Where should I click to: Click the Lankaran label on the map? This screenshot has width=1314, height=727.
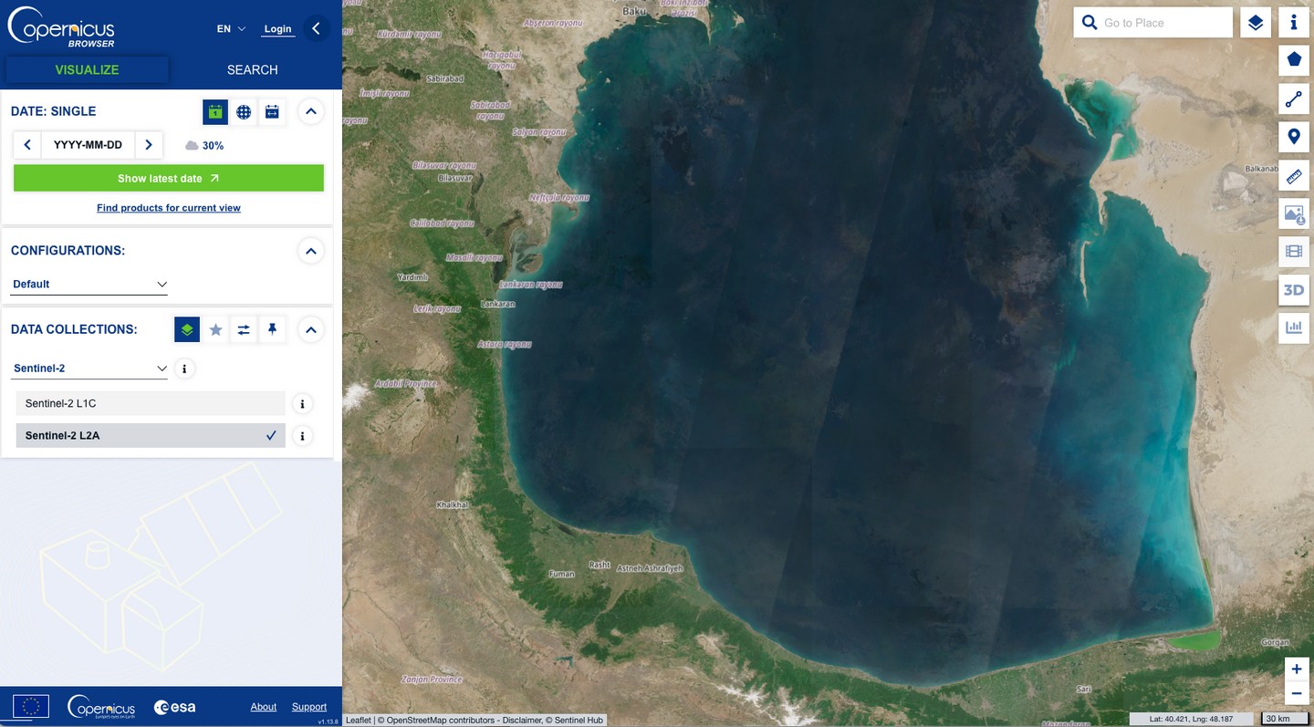(498, 304)
